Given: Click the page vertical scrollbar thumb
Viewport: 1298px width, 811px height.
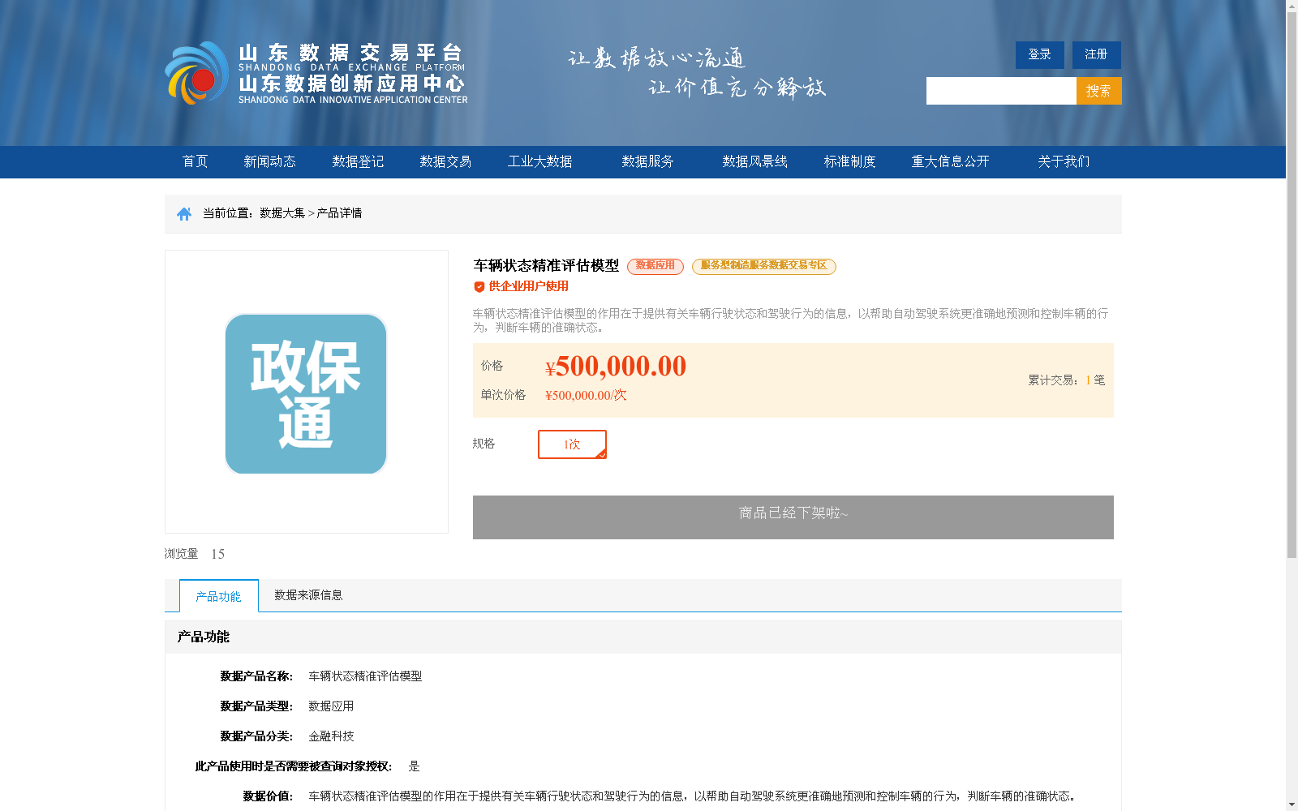Looking at the screenshot, I should [1292, 284].
